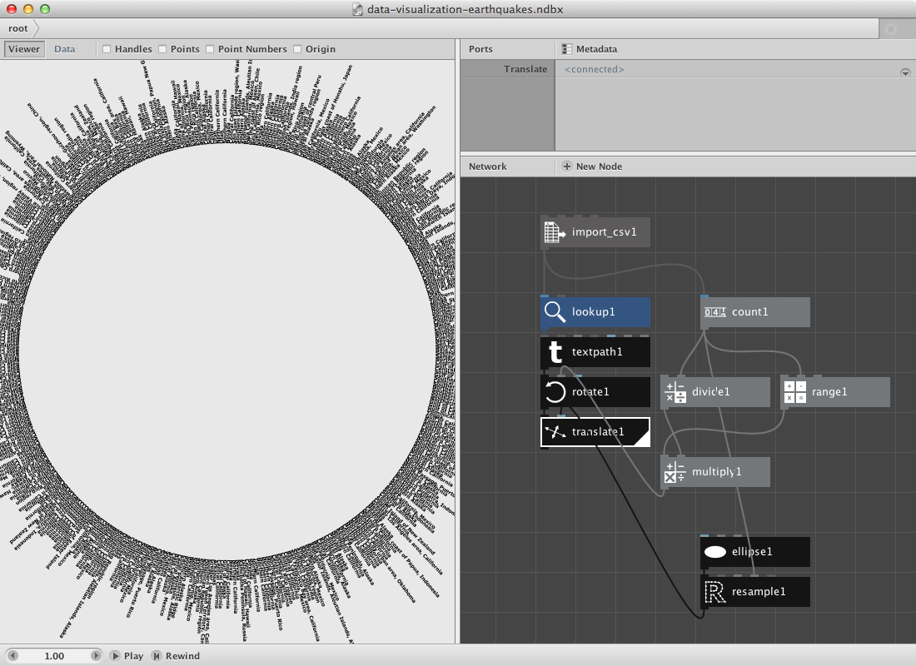Click the rotate1 circular arrow icon

(555, 391)
